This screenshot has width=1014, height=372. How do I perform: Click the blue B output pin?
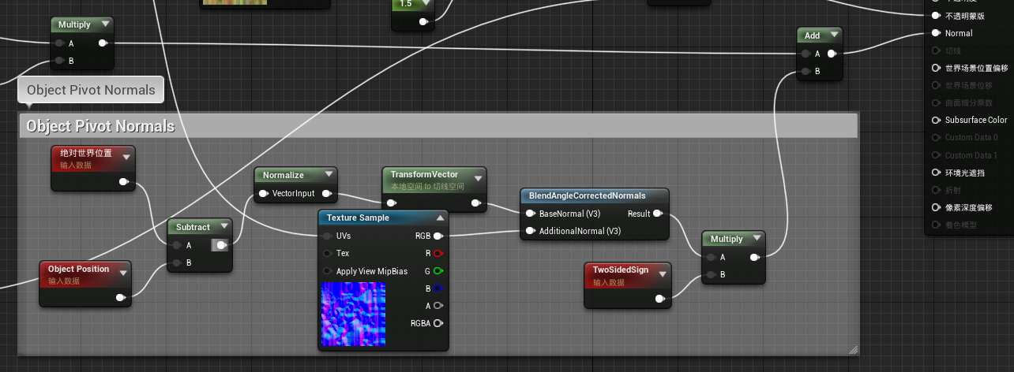438,288
